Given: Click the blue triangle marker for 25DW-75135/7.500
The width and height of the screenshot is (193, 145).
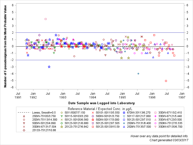Looking at the screenshot, I should (x=124, y=127).
